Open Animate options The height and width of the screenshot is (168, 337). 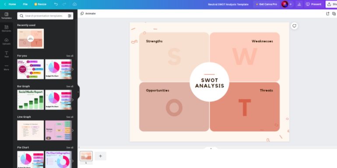click(88, 14)
